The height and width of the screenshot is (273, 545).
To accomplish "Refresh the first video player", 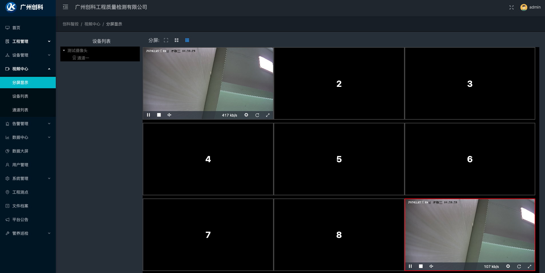I will (257, 115).
